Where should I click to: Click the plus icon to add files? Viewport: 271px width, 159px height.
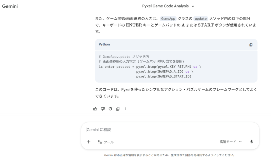point(89,142)
